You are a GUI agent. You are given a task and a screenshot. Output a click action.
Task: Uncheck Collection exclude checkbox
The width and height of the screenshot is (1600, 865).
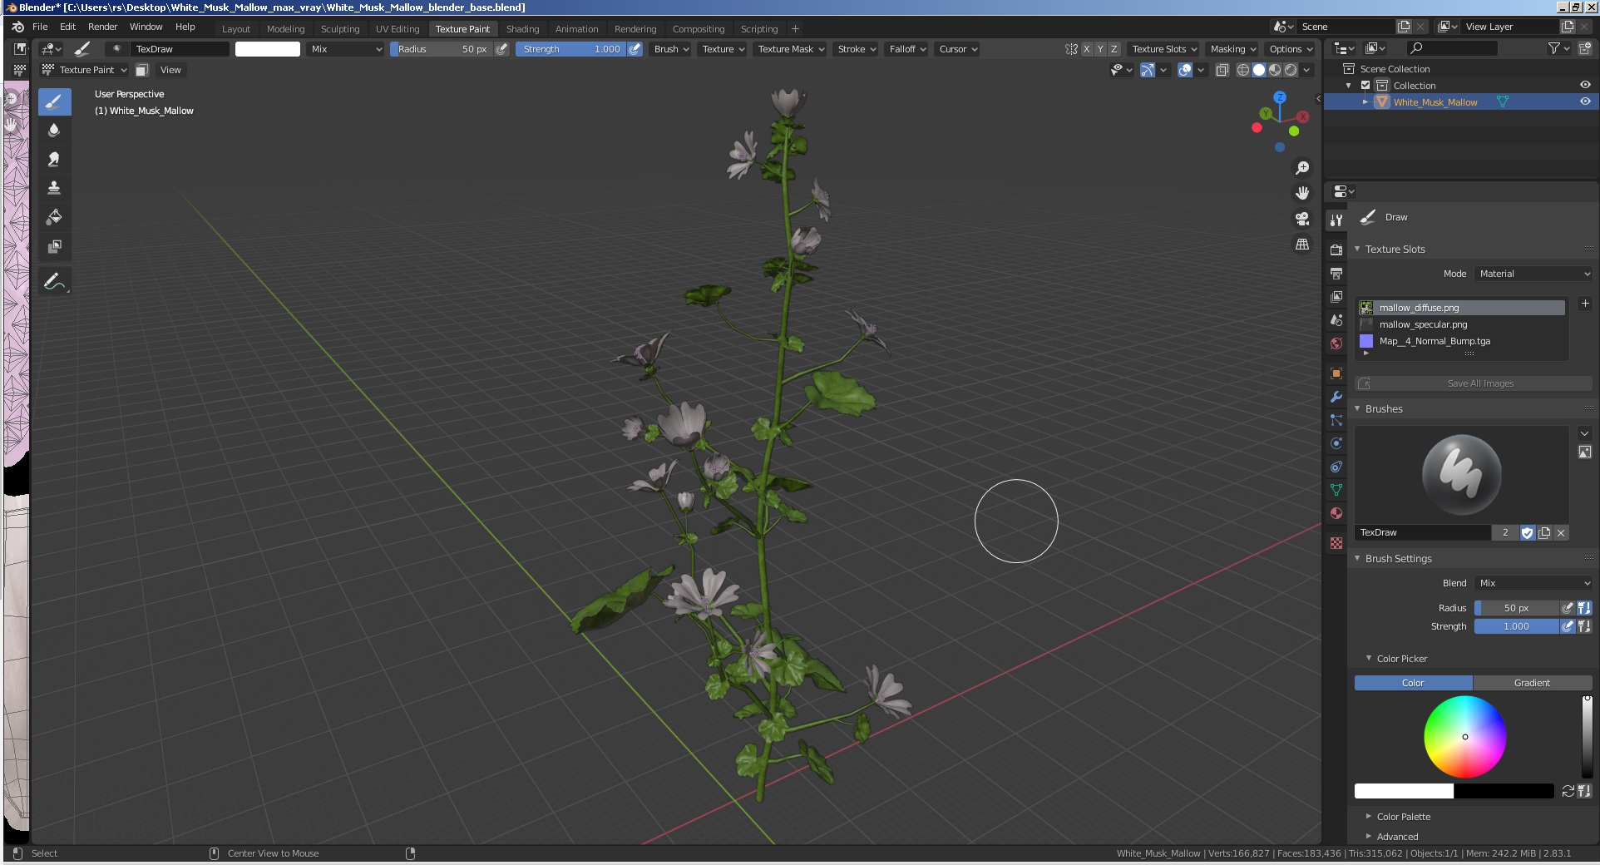click(x=1365, y=85)
